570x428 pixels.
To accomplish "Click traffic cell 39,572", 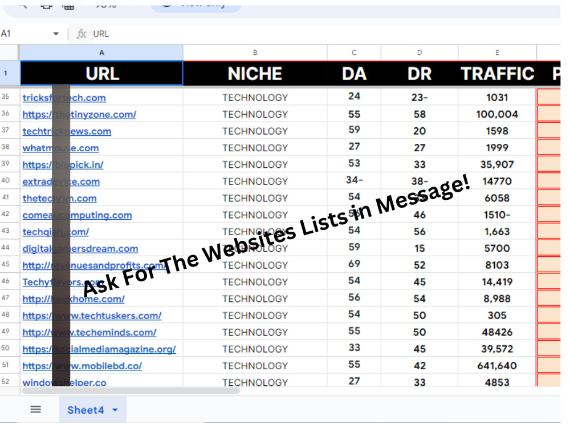I will [497, 349].
